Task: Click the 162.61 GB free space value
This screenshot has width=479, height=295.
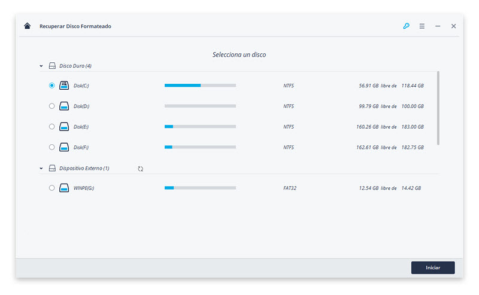Action: click(x=368, y=147)
